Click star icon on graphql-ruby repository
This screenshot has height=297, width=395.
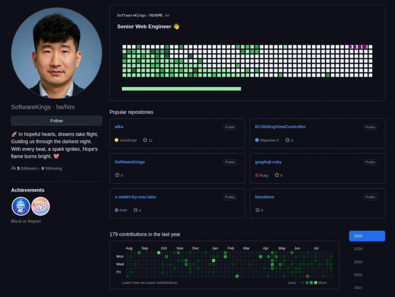276,175
